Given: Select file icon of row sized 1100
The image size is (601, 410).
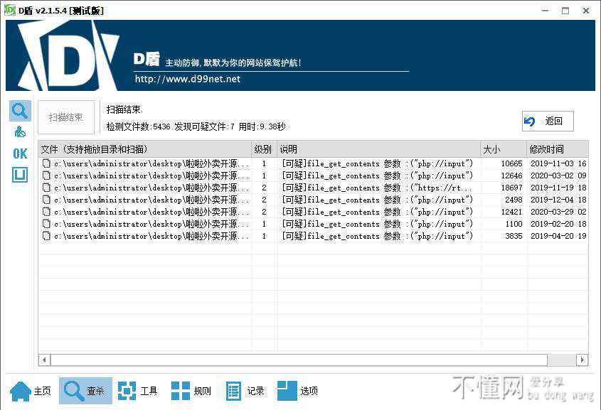Looking at the screenshot, I should pyautogui.click(x=46, y=224).
